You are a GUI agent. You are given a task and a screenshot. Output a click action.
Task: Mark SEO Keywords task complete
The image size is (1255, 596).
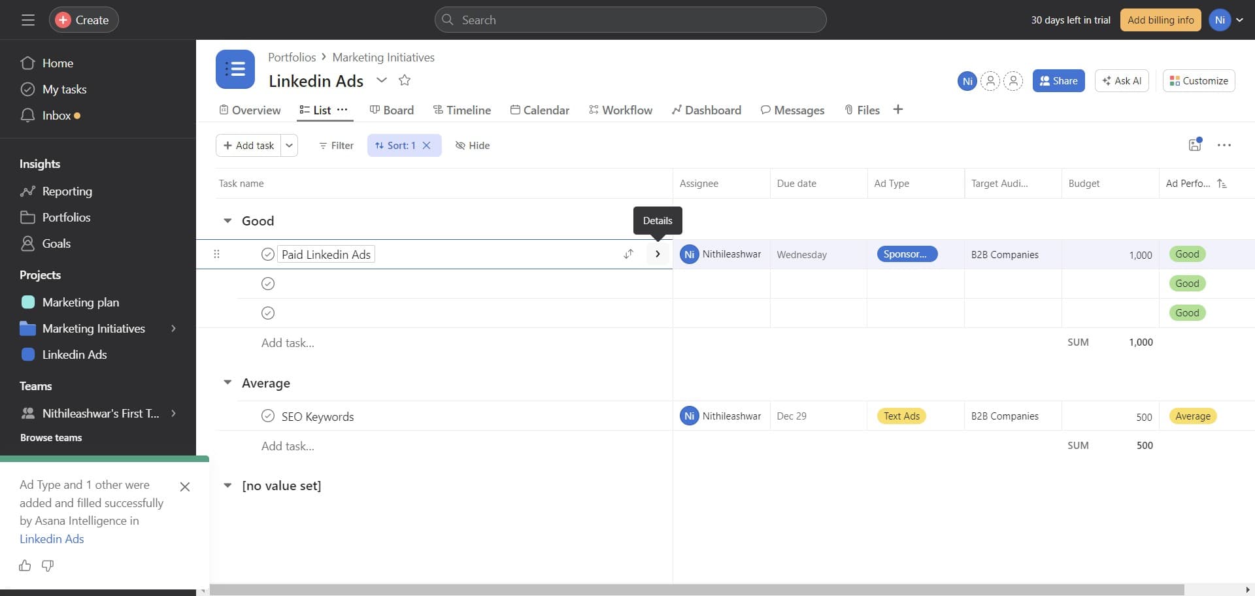267,416
